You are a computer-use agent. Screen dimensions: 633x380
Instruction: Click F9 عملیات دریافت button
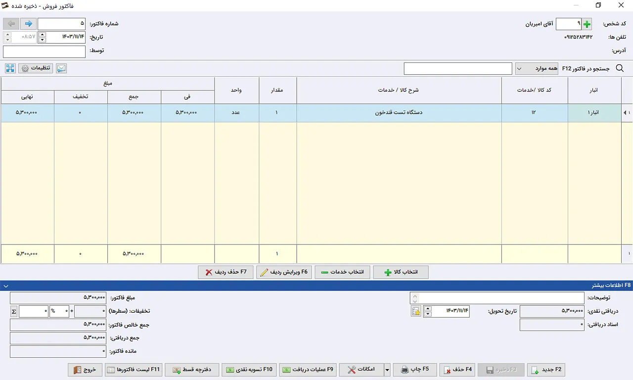[308, 370]
